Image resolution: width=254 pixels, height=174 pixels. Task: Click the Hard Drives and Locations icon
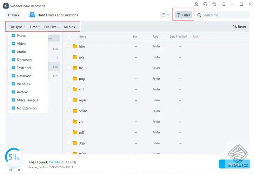(x=32, y=15)
